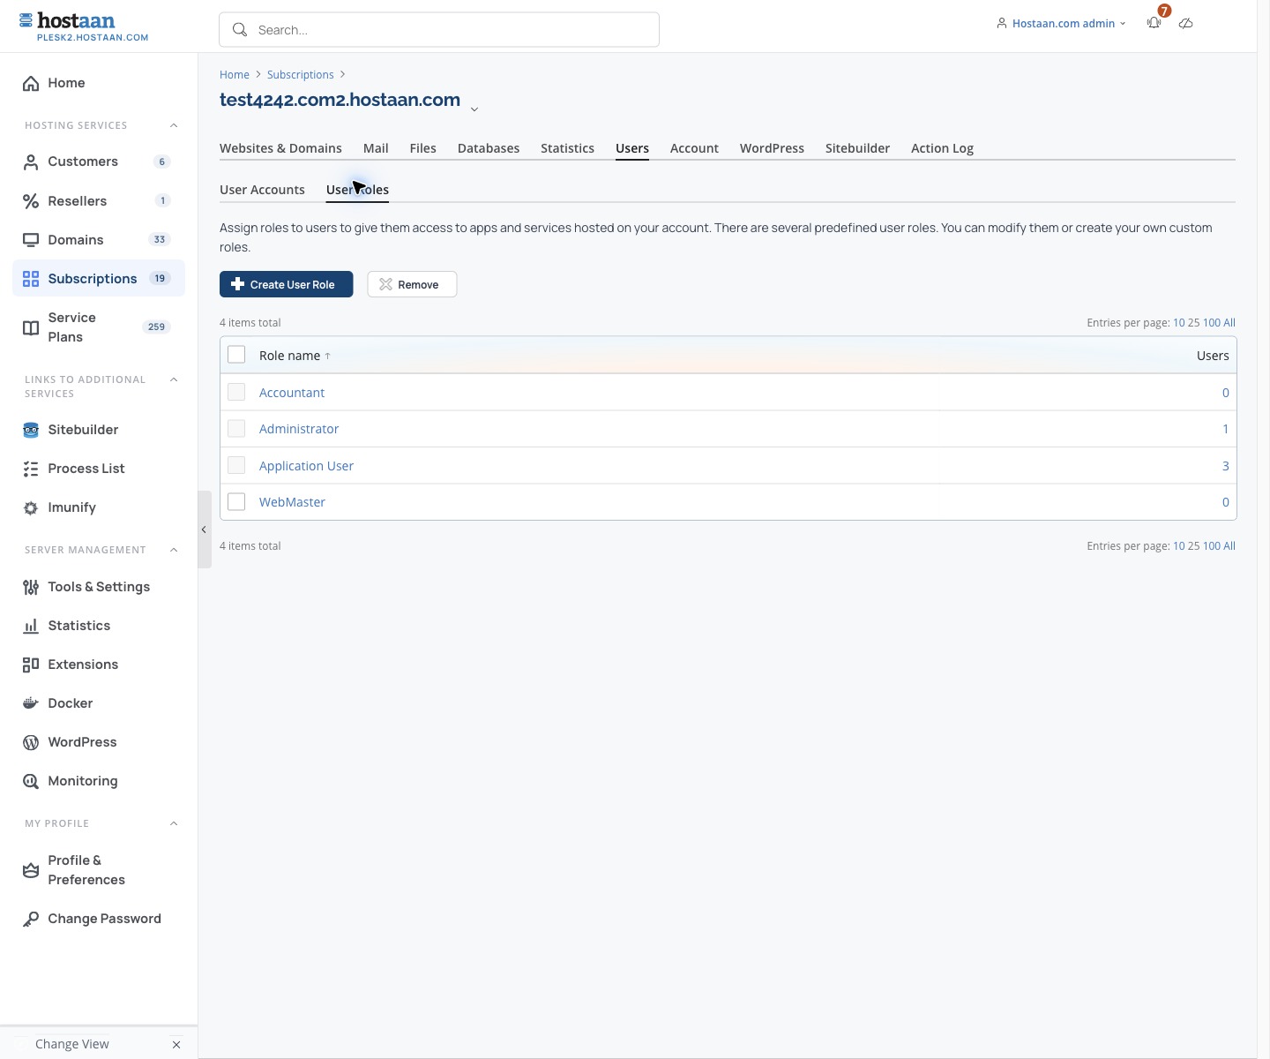Open the Accountant role link

pyautogui.click(x=292, y=393)
